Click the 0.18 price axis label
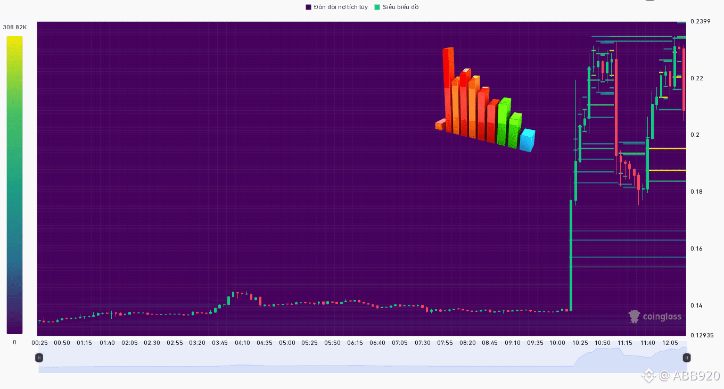 coord(695,192)
